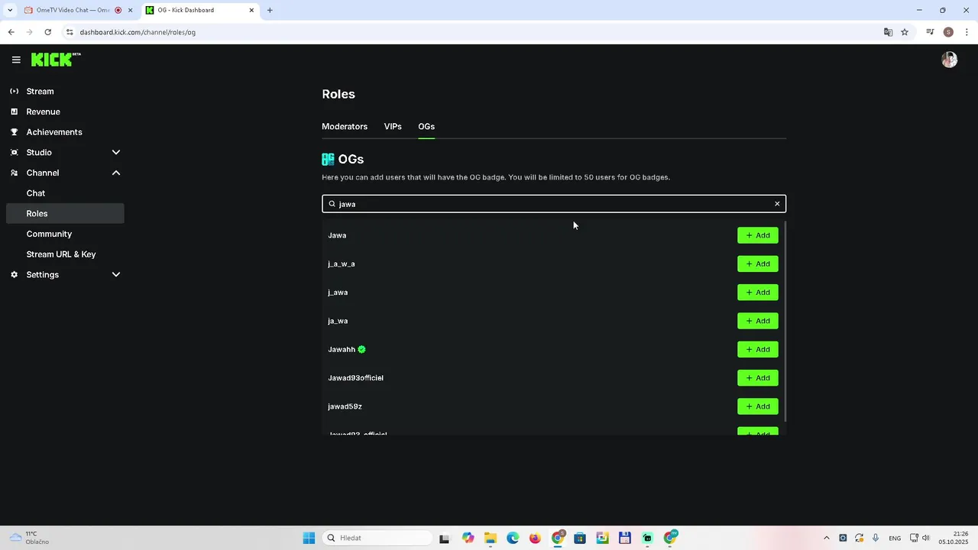Reload the current page

(x=48, y=32)
